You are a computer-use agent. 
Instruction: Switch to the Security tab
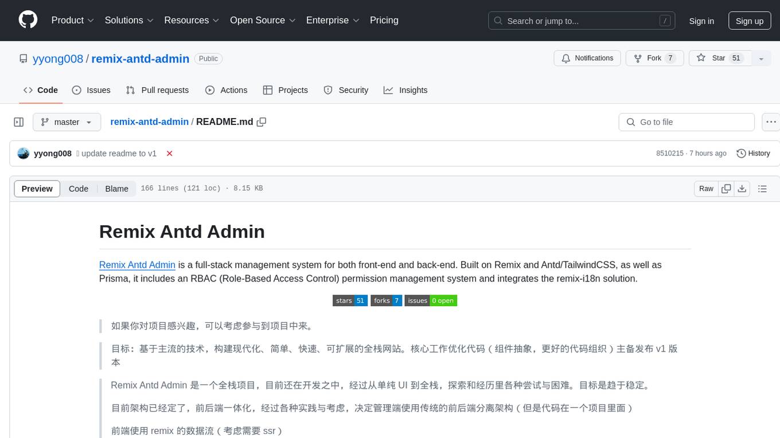tap(346, 90)
